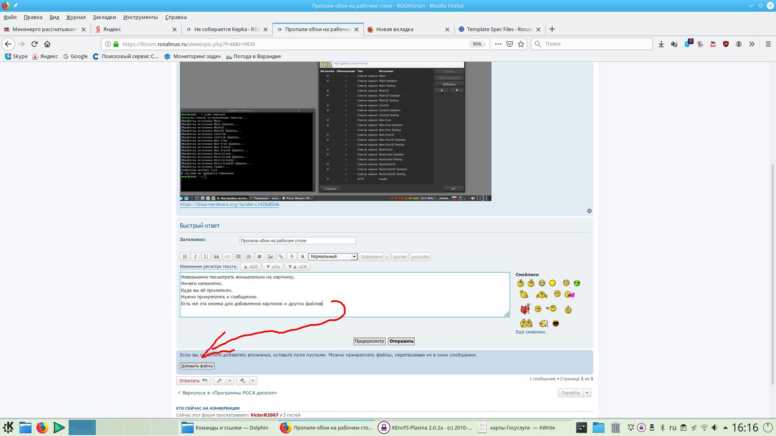Click the italic formatting button
Image resolution: width=776 pixels, height=436 pixels.
[195, 257]
